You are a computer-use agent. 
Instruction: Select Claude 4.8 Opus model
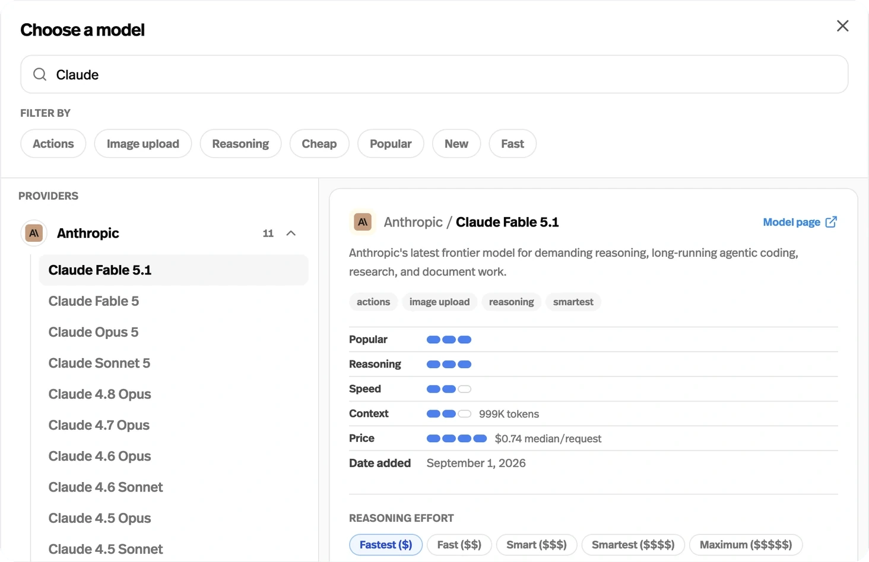coord(174,394)
